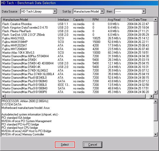Click the Select button
The height and width of the screenshot is (151, 159).
[65, 145]
